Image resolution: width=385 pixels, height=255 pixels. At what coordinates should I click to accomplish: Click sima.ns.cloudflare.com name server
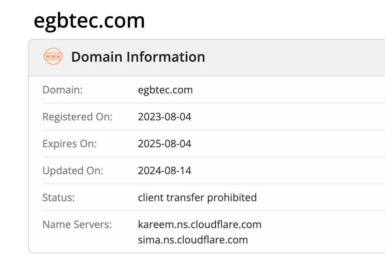pos(193,240)
